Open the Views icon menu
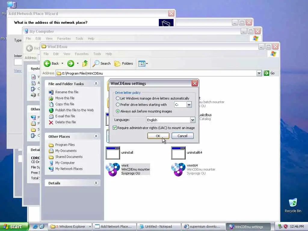308x231 pixels. click(143, 63)
